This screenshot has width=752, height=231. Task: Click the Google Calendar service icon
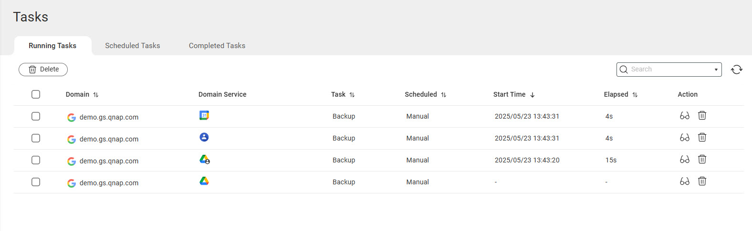pos(204,115)
